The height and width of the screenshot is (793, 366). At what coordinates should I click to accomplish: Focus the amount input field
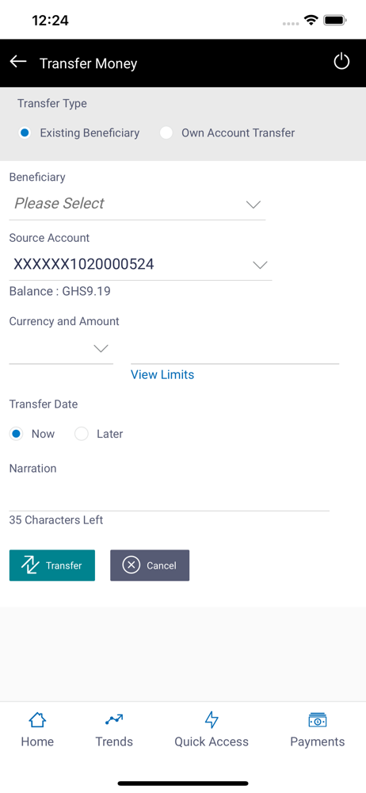[x=234, y=350]
